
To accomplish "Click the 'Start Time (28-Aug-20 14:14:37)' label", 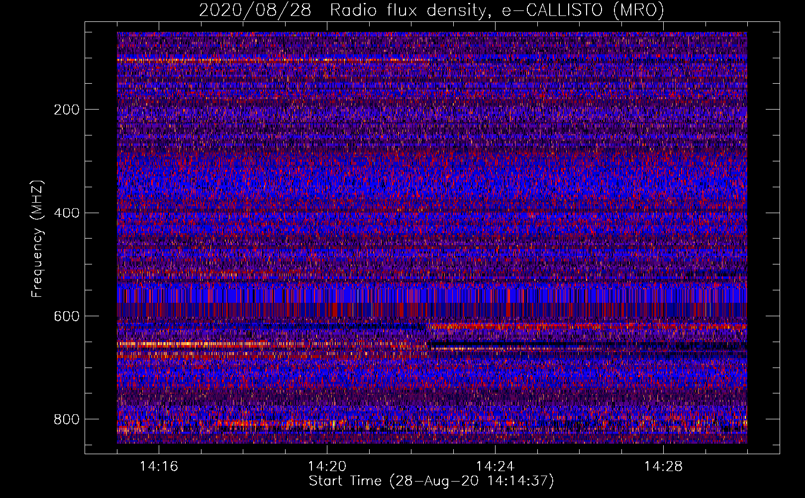I will coord(431,481).
